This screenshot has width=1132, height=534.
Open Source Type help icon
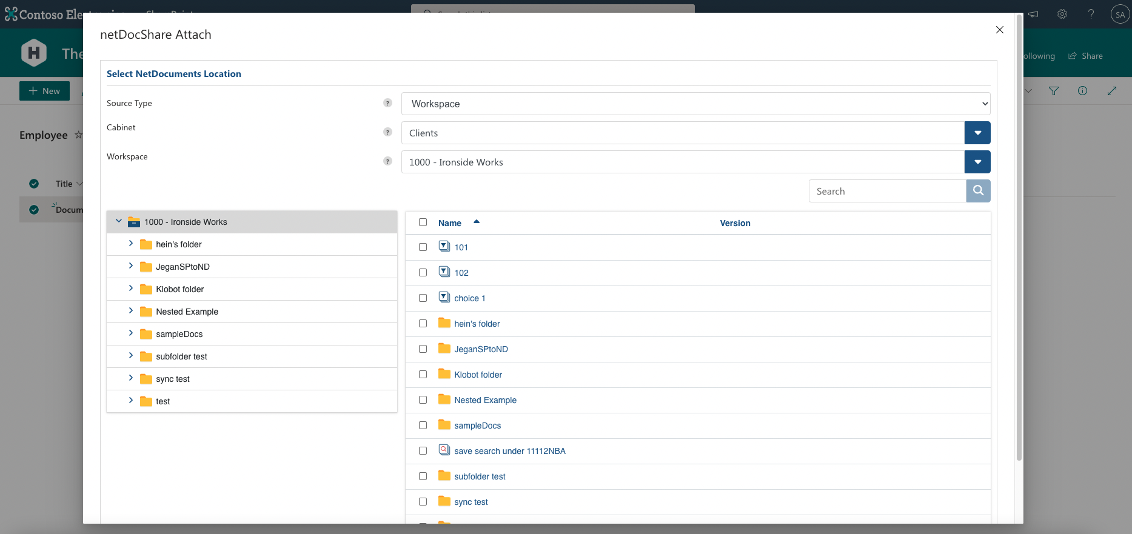[388, 103]
